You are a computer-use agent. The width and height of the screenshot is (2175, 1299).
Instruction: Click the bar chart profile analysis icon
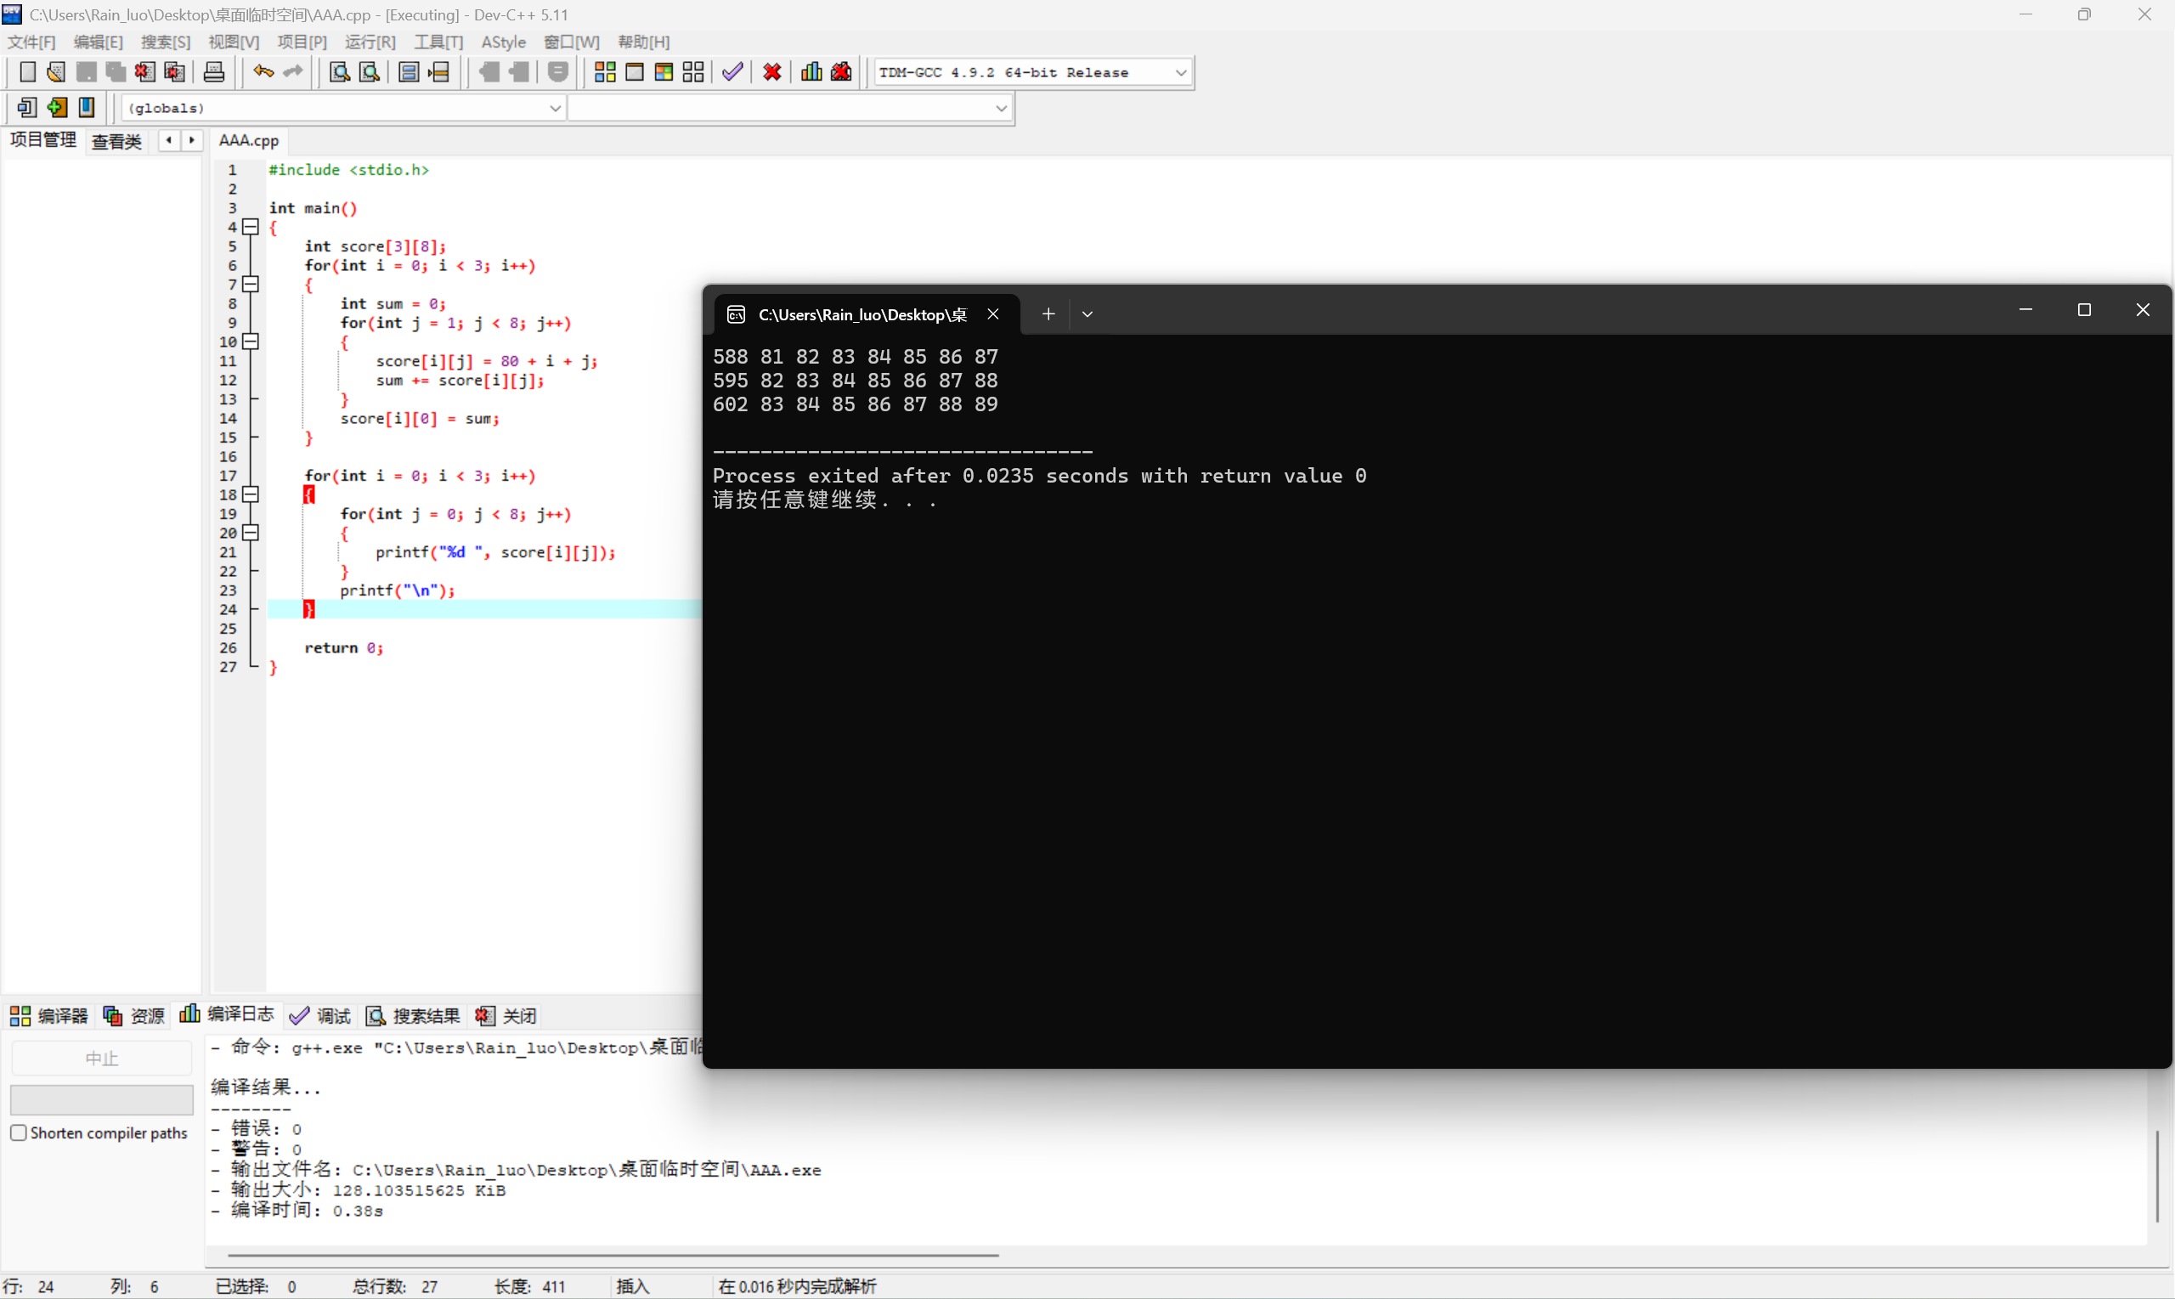pos(811,71)
